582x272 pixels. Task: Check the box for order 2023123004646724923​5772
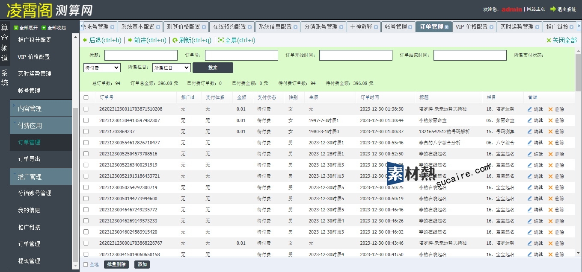point(86,210)
